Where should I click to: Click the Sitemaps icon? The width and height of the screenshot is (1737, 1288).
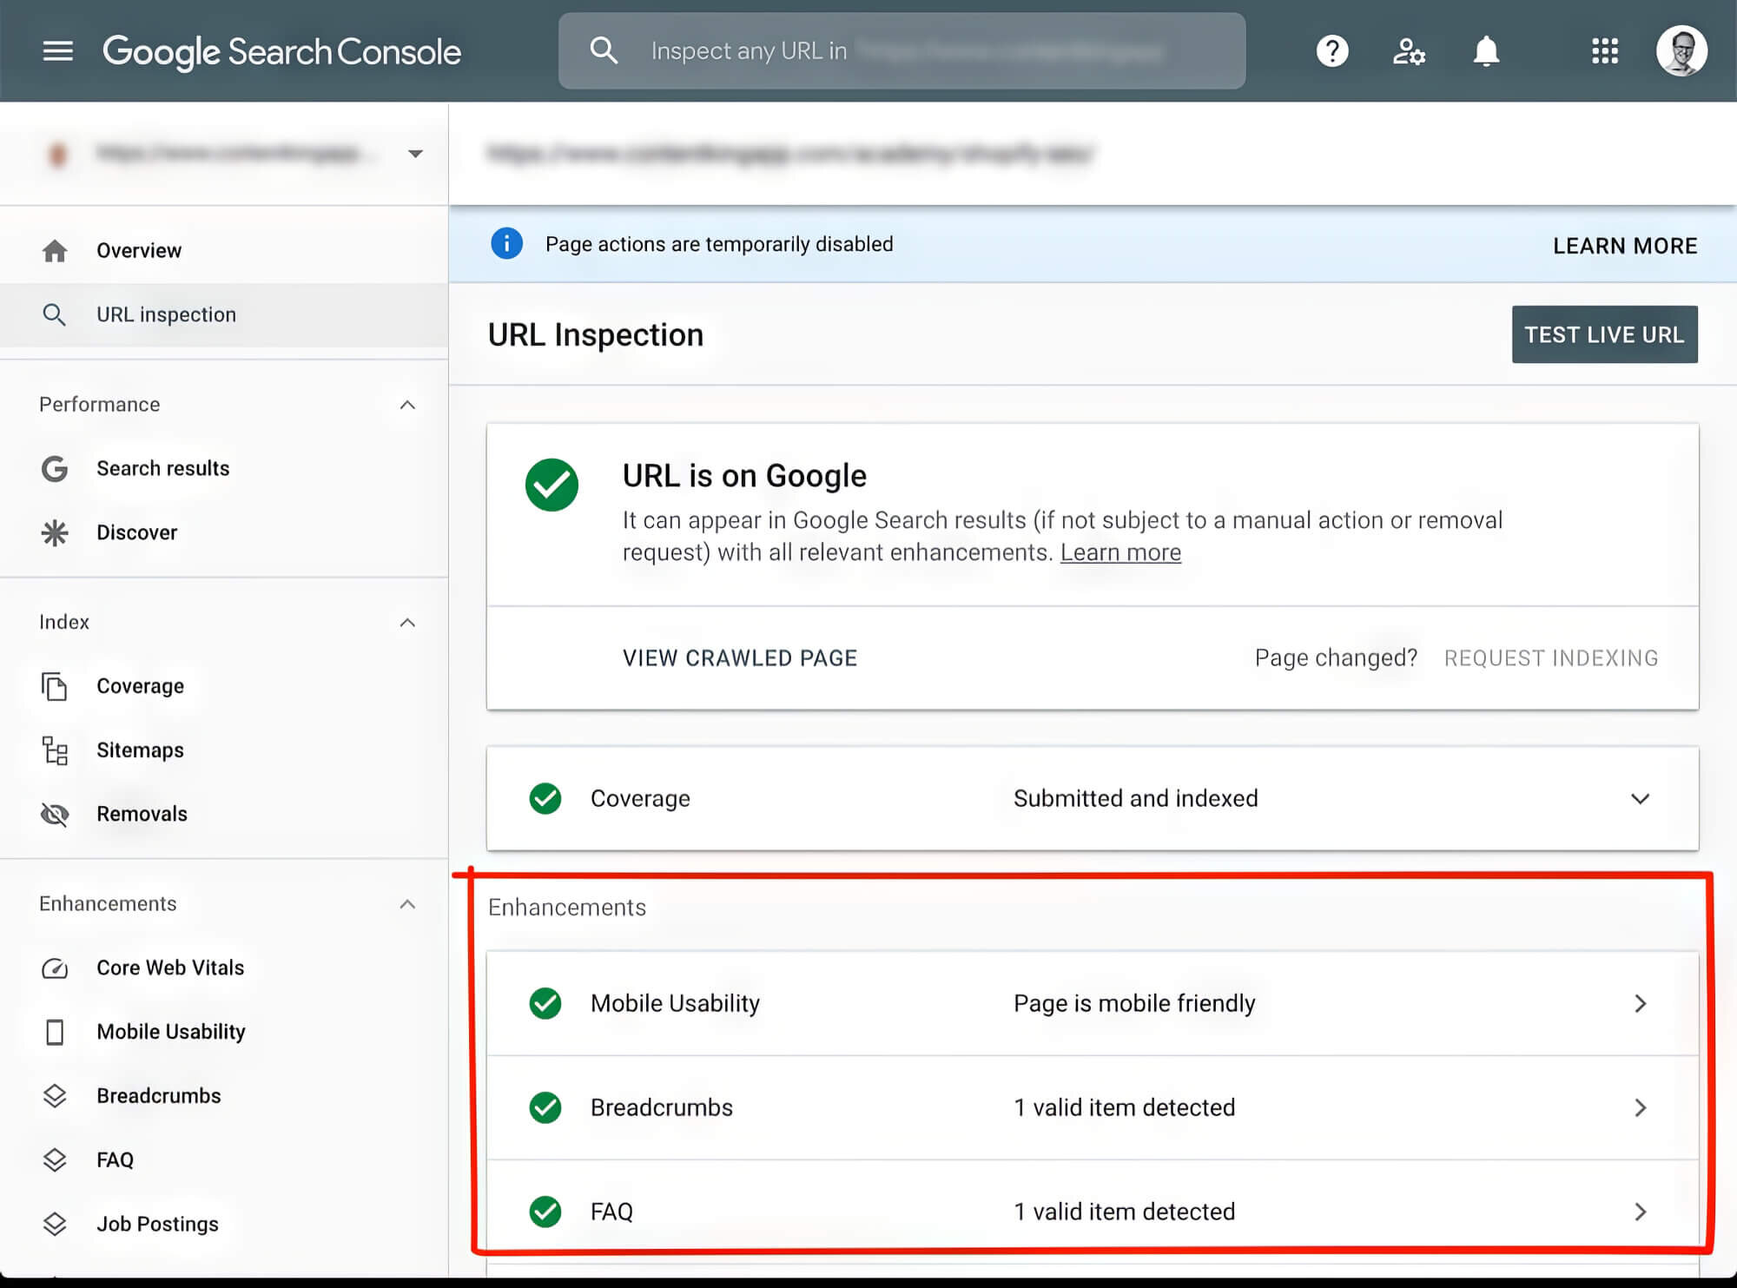55,750
